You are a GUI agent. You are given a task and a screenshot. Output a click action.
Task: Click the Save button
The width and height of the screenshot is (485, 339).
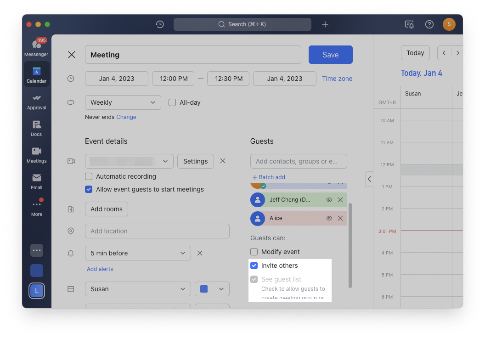click(x=330, y=55)
